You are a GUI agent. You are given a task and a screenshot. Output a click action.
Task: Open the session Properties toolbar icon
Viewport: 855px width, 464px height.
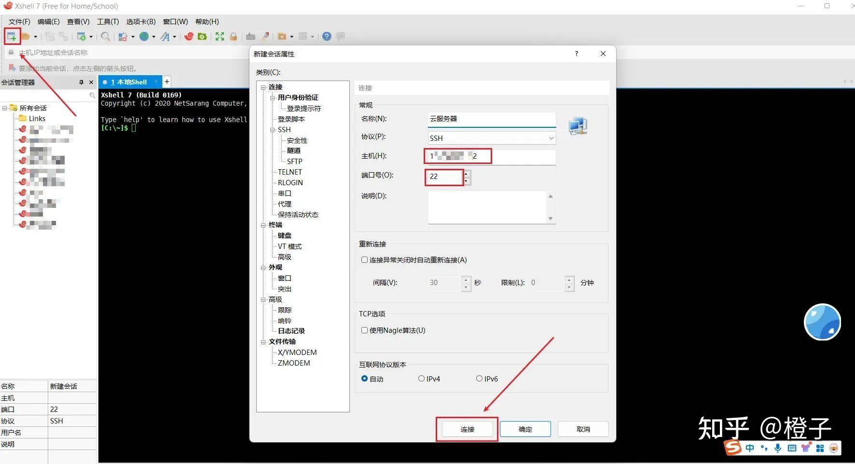tap(82, 37)
